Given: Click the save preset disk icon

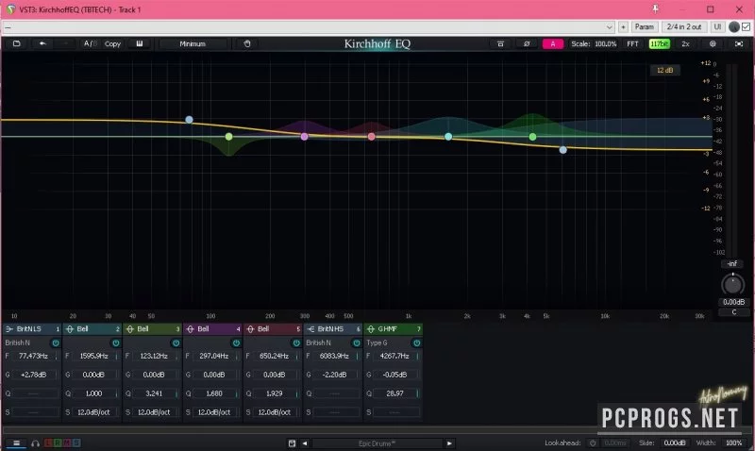Looking at the screenshot, I should tap(292, 443).
